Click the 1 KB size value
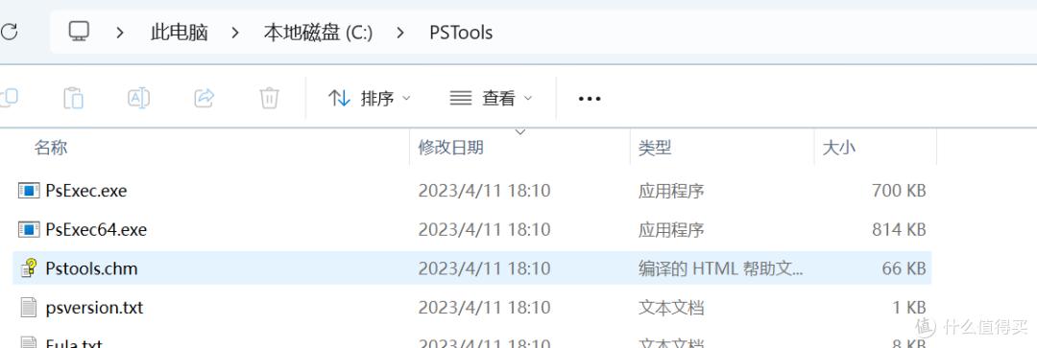This screenshot has width=1037, height=348. tap(908, 307)
